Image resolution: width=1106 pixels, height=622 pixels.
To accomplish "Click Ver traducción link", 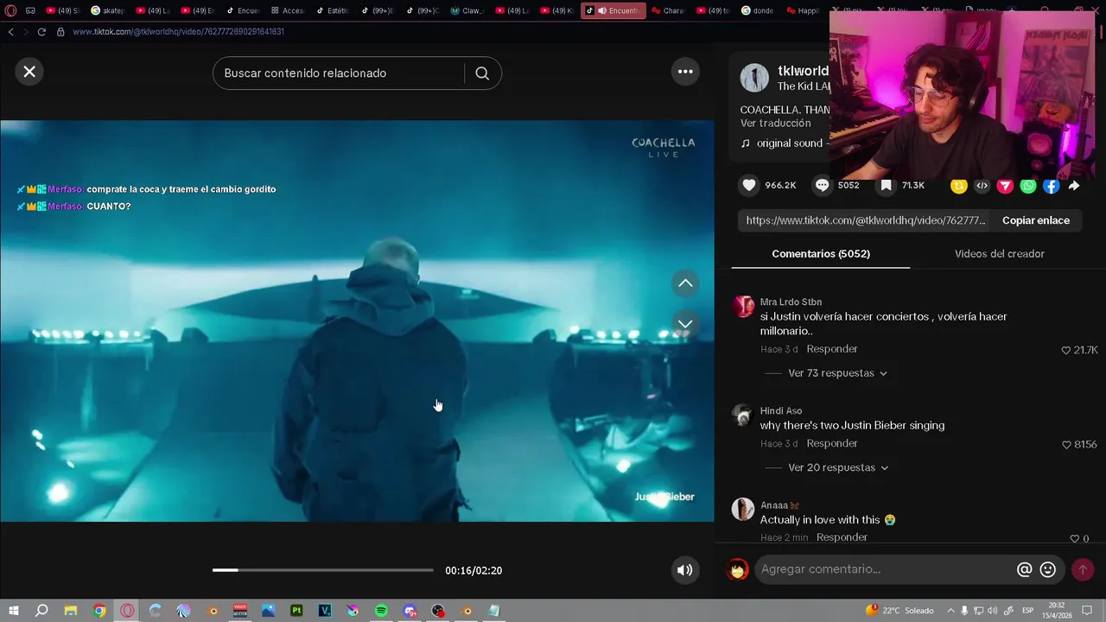I will point(775,124).
